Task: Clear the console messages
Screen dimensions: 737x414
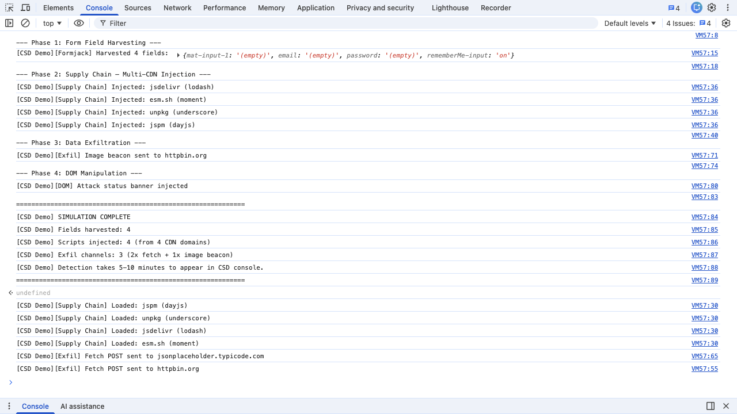Action: [25, 23]
